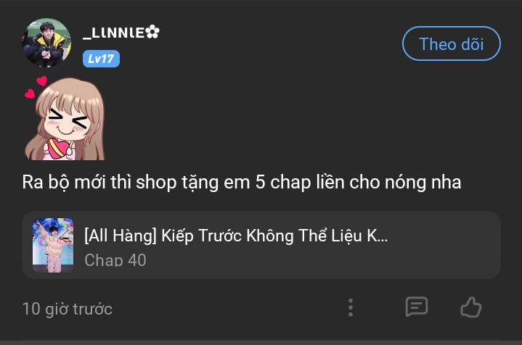Tap the pink hearts above the sticker
522x345 pixels.
[36, 87]
